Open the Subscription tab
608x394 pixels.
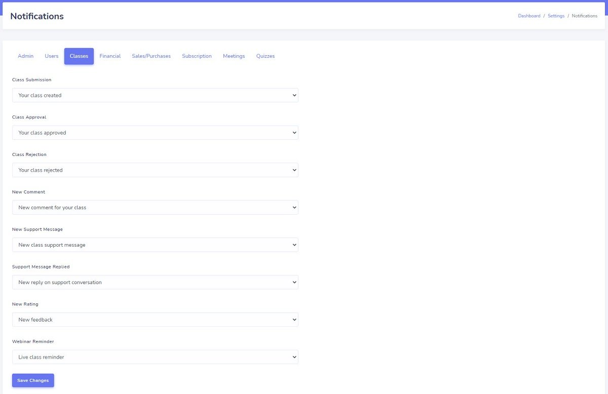(x=197, y=56)
